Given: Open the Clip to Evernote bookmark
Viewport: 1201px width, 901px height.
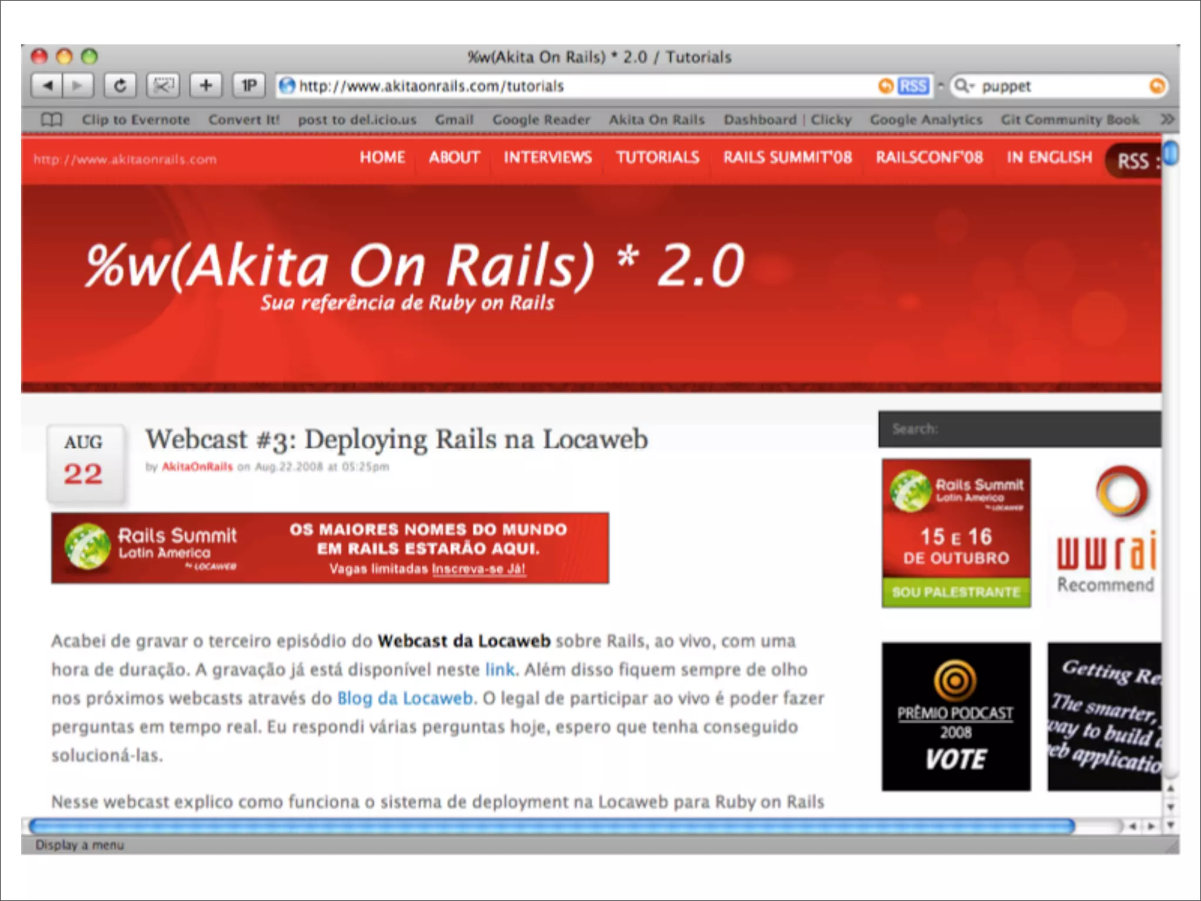Looking at the screenshot, I should (x=136, y=120).
